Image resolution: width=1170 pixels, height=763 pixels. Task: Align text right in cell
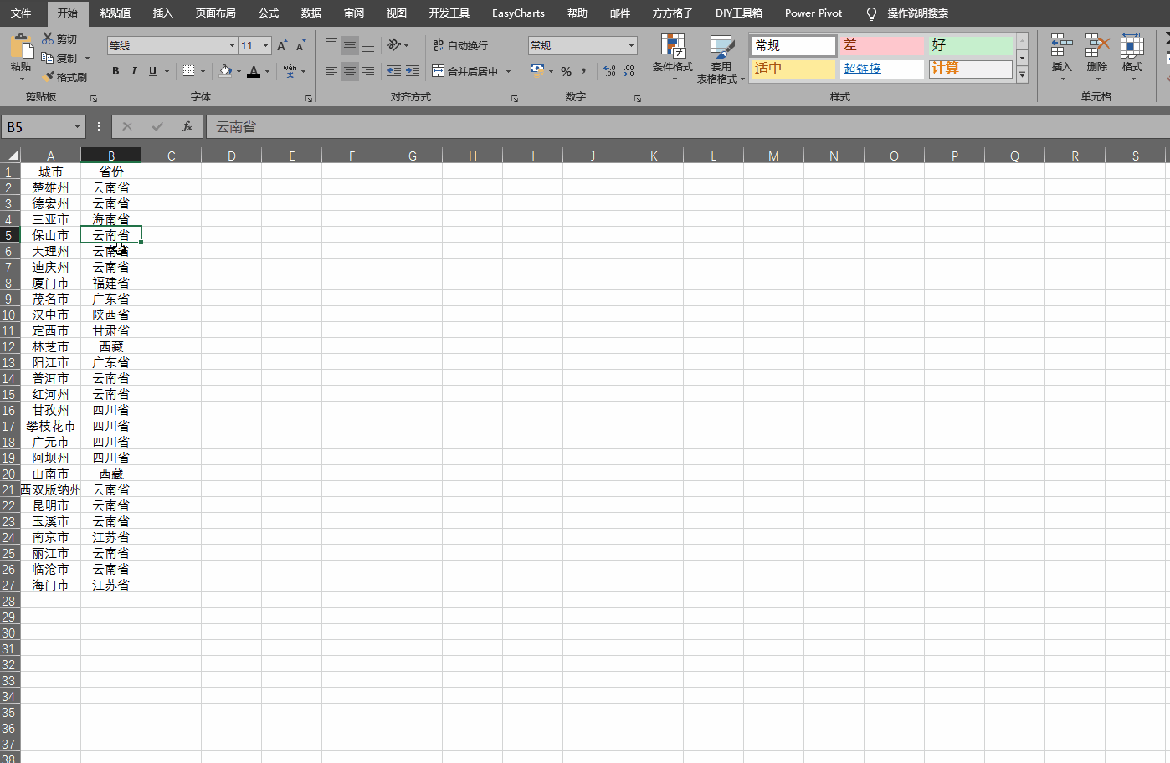368,71
